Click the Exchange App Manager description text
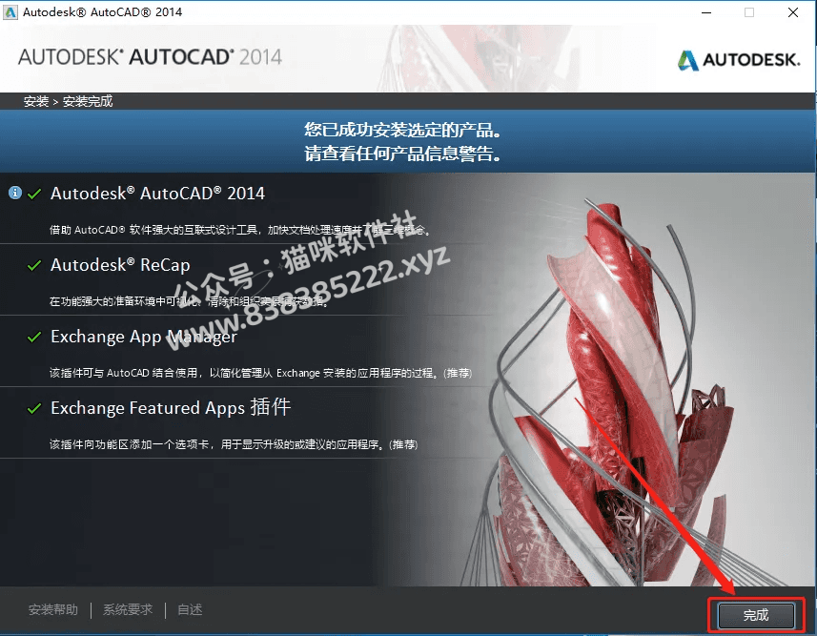The width and height of the screenshot is (817, 636). [x=260, y=373]
